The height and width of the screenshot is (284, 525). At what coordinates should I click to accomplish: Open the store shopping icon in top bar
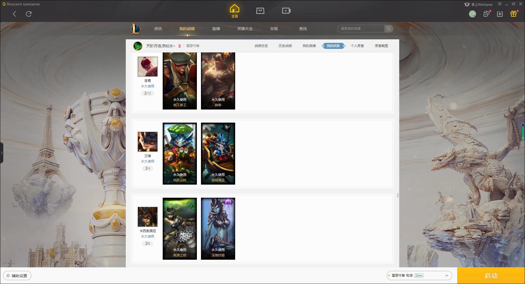(x=260, y=11)
